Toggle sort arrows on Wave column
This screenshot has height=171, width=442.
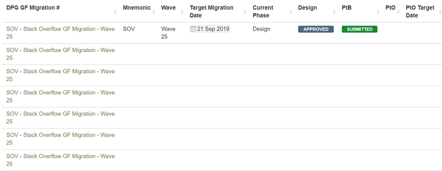[182, 12]
